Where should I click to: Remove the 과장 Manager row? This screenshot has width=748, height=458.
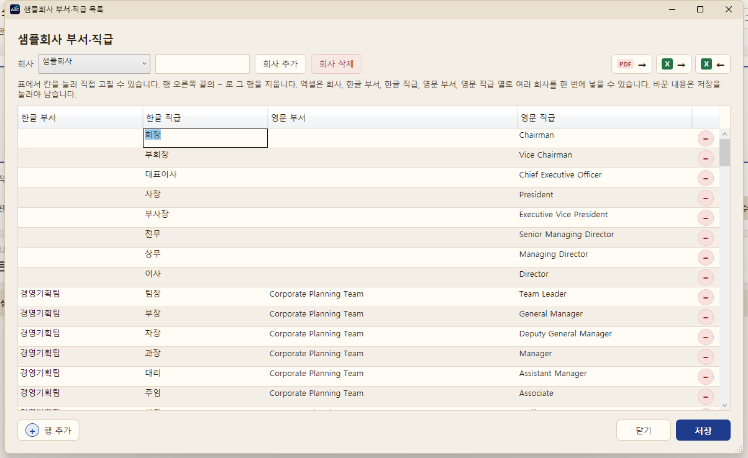(706, 357)
